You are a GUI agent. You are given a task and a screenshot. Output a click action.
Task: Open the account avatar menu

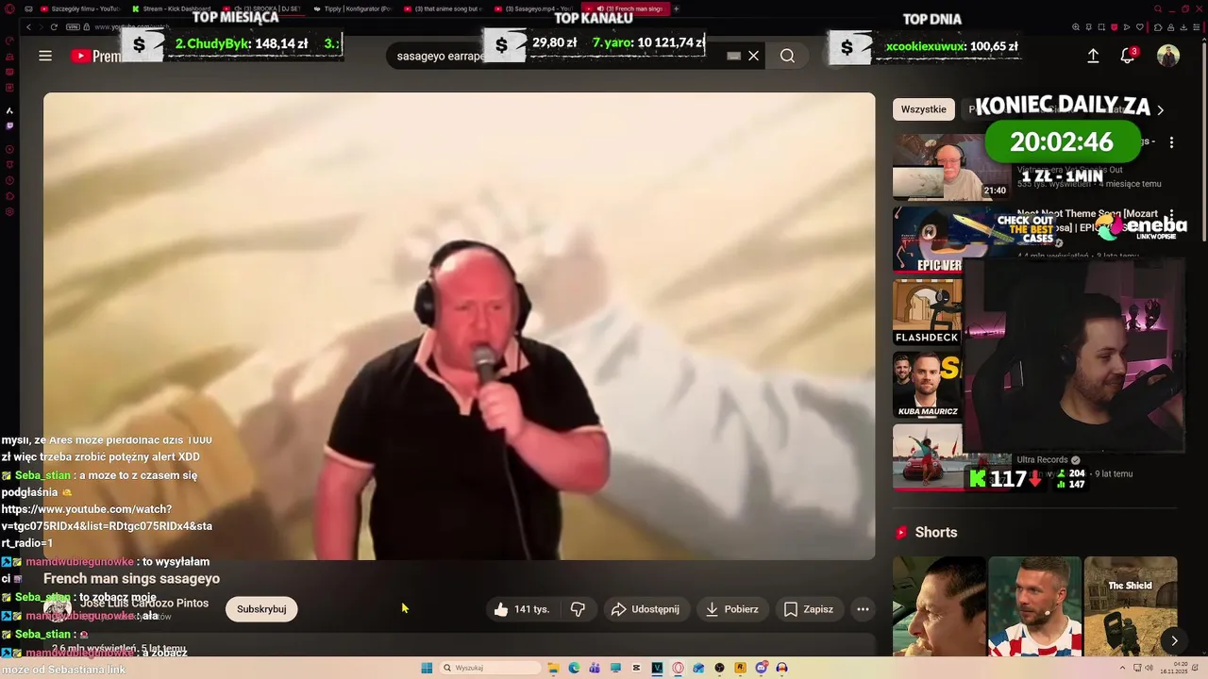coord(1168,56)
